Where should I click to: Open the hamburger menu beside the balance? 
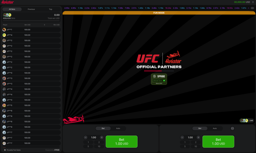(253, 2)
